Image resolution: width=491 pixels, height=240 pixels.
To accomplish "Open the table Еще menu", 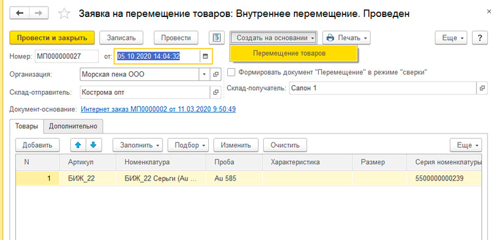I will point(466,145).
